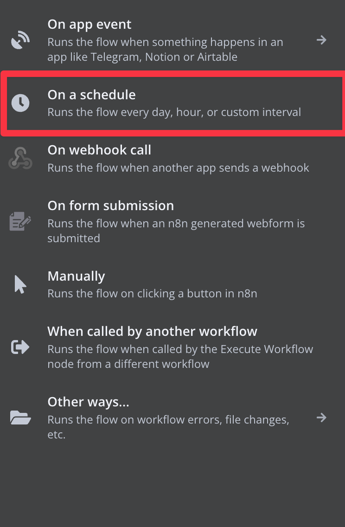Screen dimensions: 345x527
Task: Select "When called by another workflow" heading
Action: (x=152, y=331)
